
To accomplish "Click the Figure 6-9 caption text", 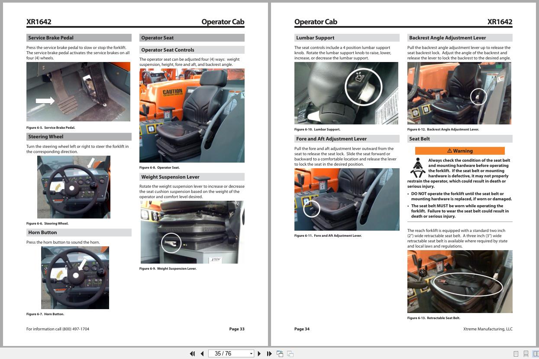I will (168, 269).
